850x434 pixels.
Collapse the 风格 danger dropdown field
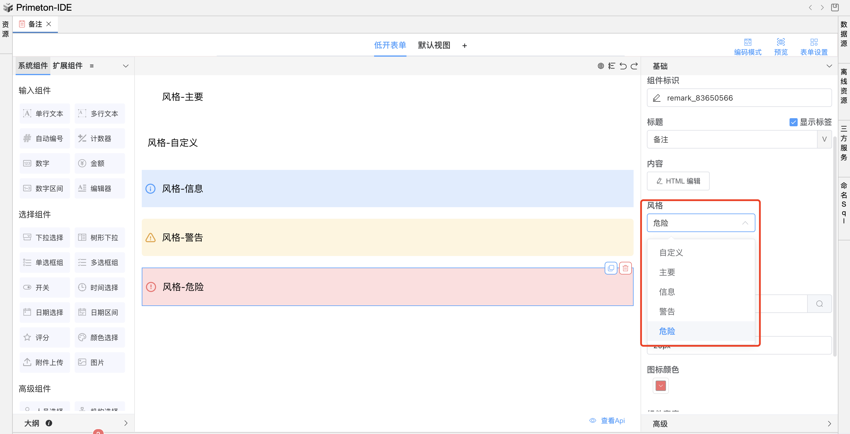tap(700, 223)
